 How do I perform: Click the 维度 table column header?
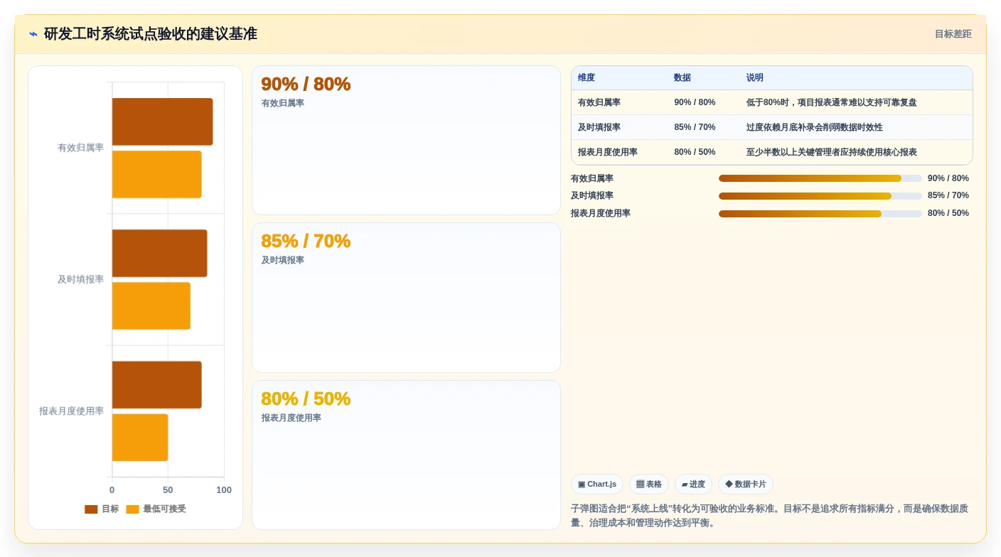587,78
